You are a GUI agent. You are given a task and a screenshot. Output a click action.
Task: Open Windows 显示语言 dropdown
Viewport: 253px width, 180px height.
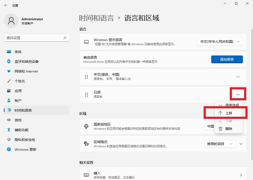click(x=220, y=41)
